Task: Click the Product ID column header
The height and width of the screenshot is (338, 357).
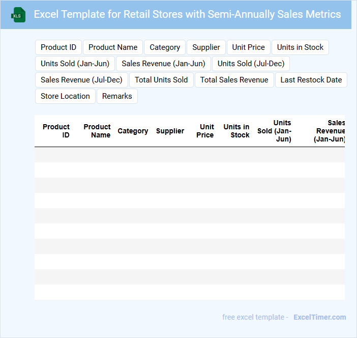Action: tap(56, 131)
